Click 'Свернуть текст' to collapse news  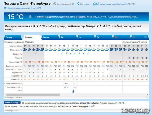click(12, 111)
